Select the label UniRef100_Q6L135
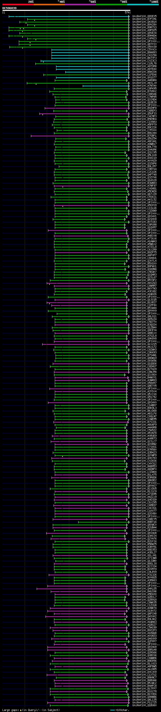Image resolution: width=161 pixels, height=712 pixels. [x=144, y=700]
